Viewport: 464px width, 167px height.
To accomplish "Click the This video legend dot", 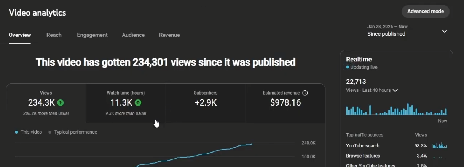I will (x=16, y=132).
